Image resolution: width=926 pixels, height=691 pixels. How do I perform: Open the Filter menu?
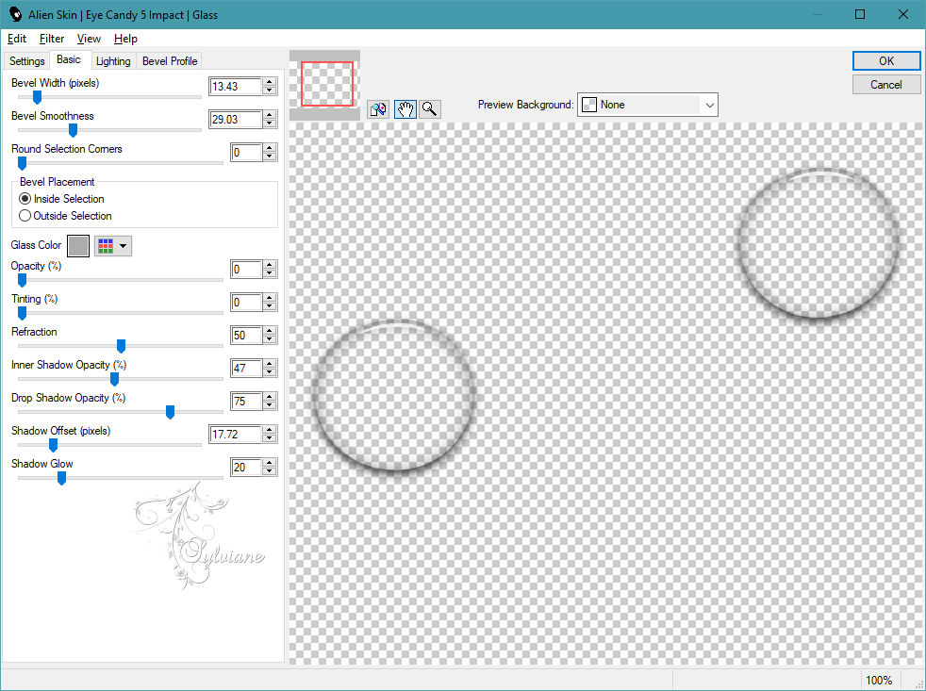51,39
